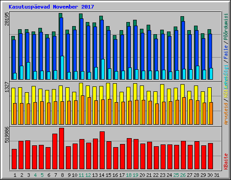
Task: Click the cyan pages bar for day 28
Action: click(198, 72)
